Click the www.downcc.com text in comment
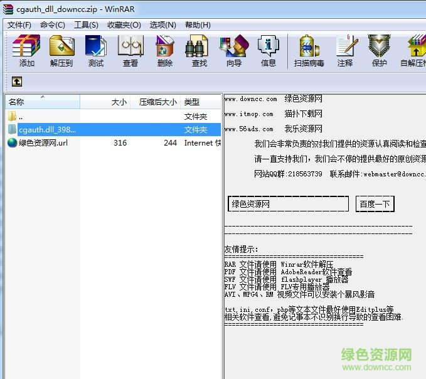 click(250, 99)
